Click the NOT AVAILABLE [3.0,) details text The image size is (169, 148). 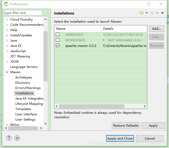tap(124, 40)
